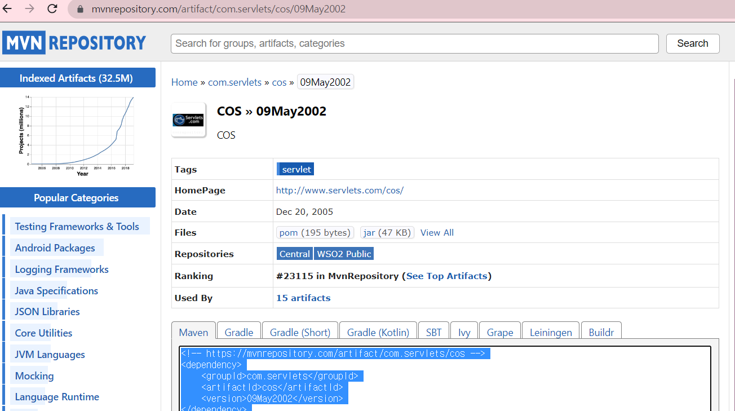The width and height of the screenshot is (735, 411).
Task: Click the Repositories row label
Action: click(x=204, y=254)
